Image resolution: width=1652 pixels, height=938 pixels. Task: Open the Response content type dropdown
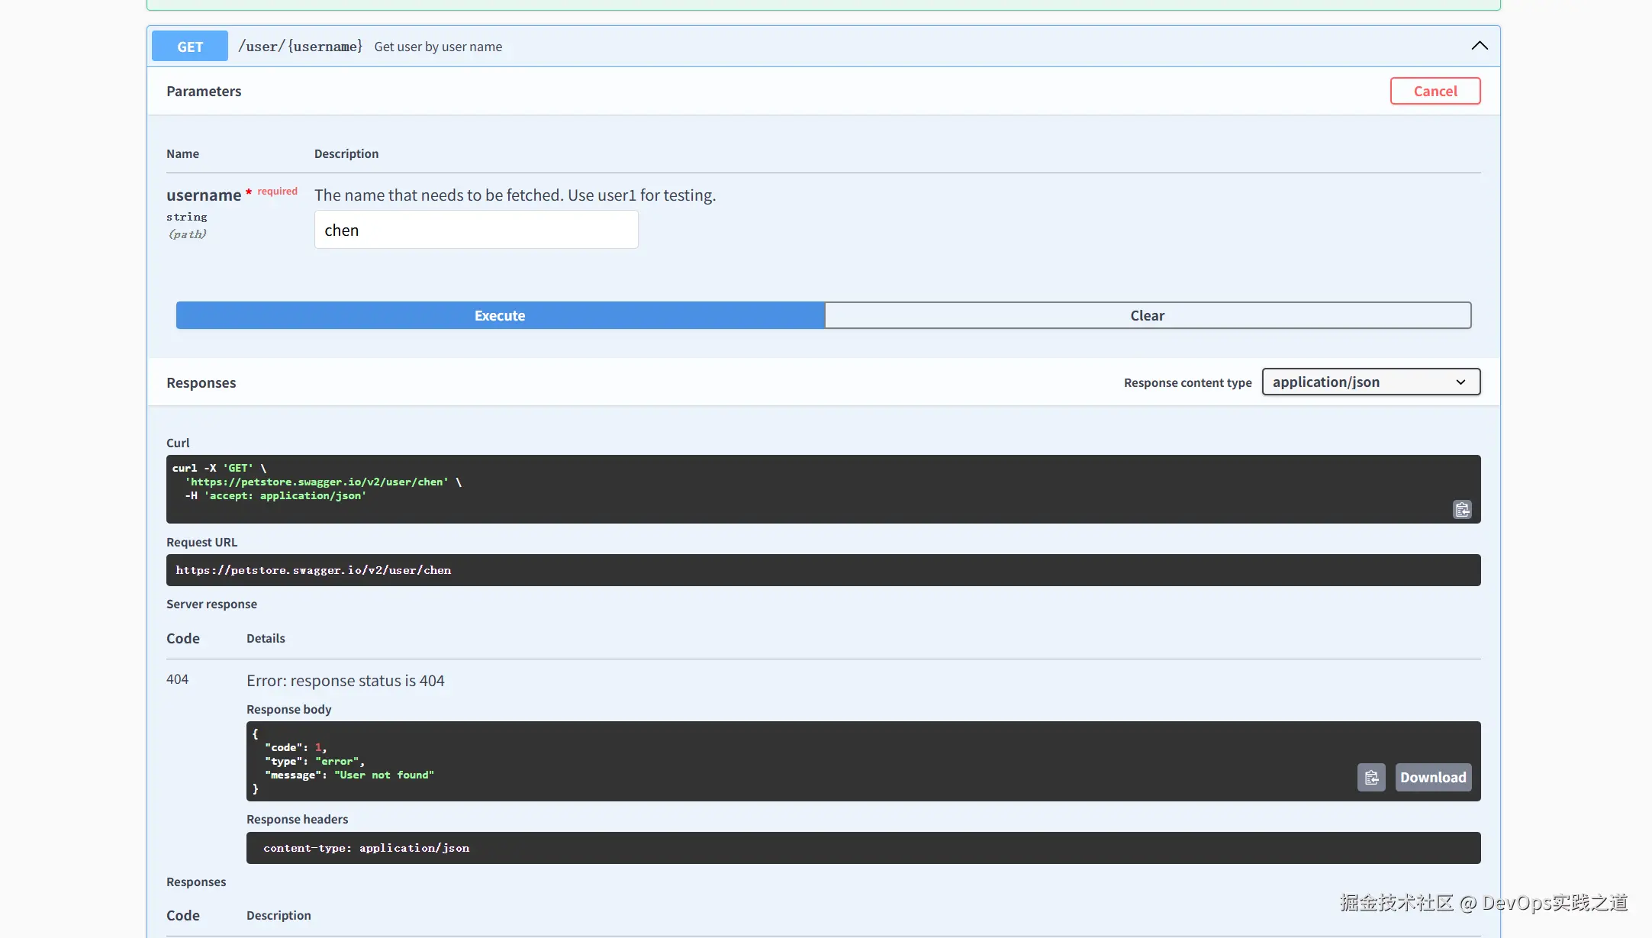coord(1370,382)
